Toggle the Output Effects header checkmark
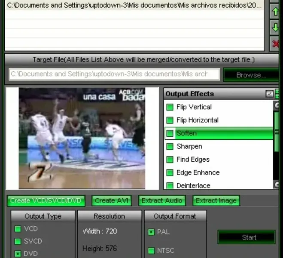Image resolution: width=283 pixels, height=258 pixels. [x=269, y=94]
